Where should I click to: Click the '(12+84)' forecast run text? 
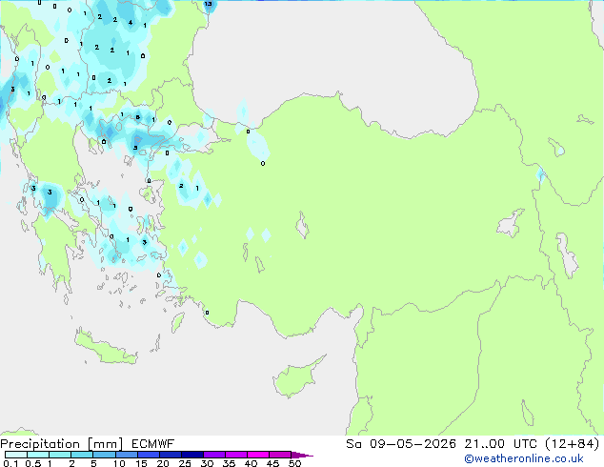point(573,444)
